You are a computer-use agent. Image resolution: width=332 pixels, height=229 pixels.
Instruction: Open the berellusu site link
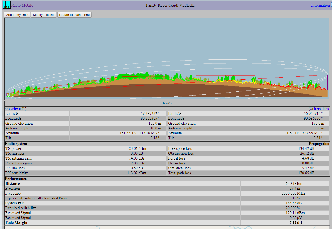pyautogui.click(x=321, y=109)
